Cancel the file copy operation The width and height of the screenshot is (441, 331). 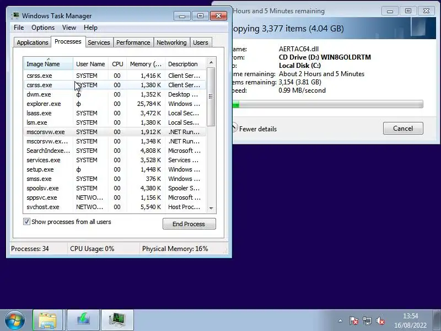pyautogui.click(x=403, y=129)
